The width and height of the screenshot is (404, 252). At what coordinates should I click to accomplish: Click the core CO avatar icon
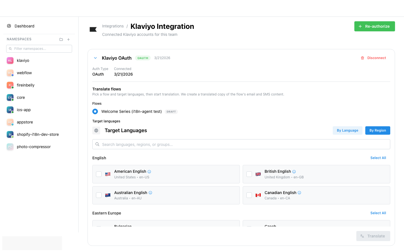click(x=10, y=97)
